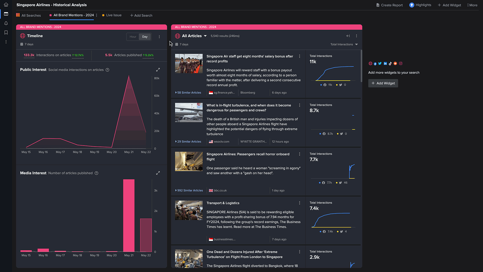Screen dimensions: 483x272
Task: Expand 29 Similar Articles
Action: click(x=188, y=142)
